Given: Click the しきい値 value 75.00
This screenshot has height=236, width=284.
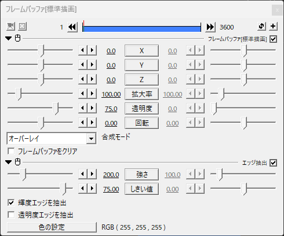Looking at the screenshot, I should click(111, 189).
